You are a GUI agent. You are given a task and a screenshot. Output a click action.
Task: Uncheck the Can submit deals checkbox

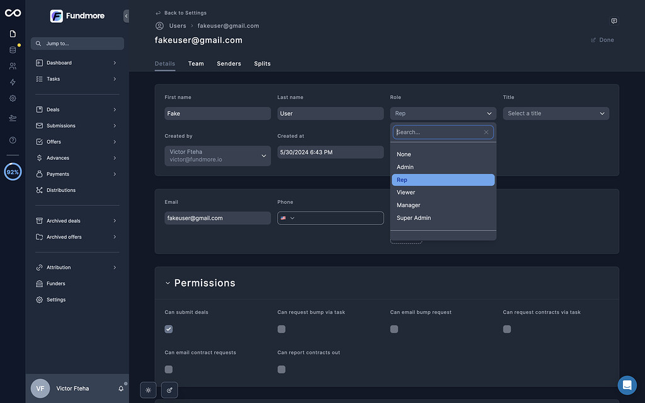[168, 329]
